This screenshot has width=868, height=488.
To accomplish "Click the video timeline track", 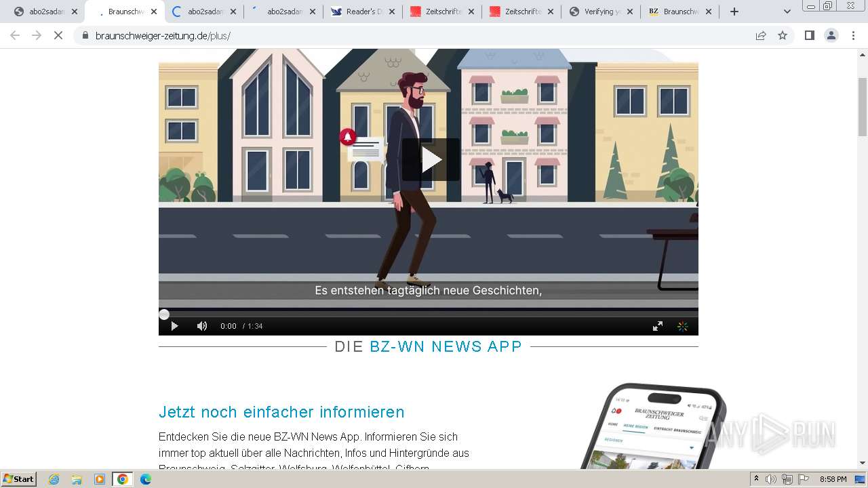I will tap(429, 314).
